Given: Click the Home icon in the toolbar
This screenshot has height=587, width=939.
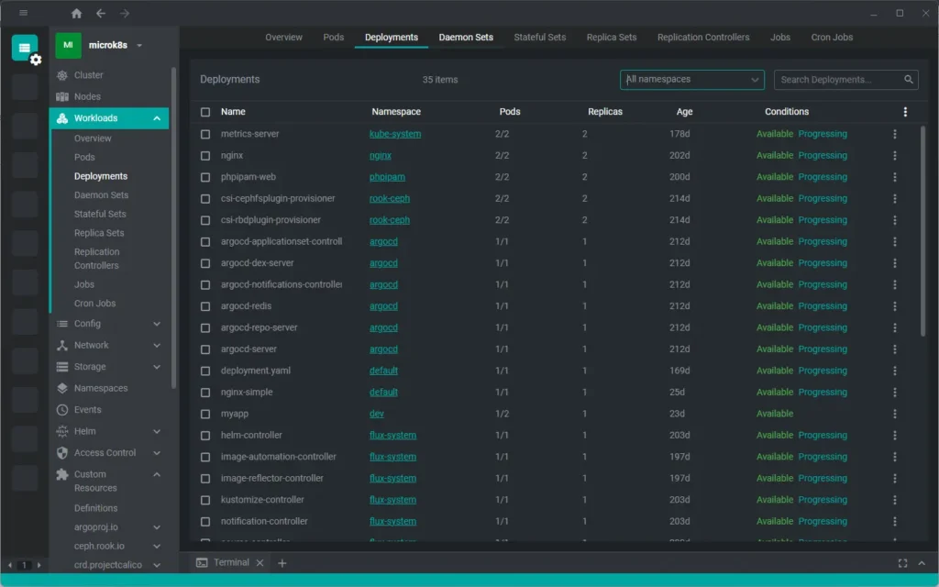Looking at the screenshot, I should [x=76, y=14].
